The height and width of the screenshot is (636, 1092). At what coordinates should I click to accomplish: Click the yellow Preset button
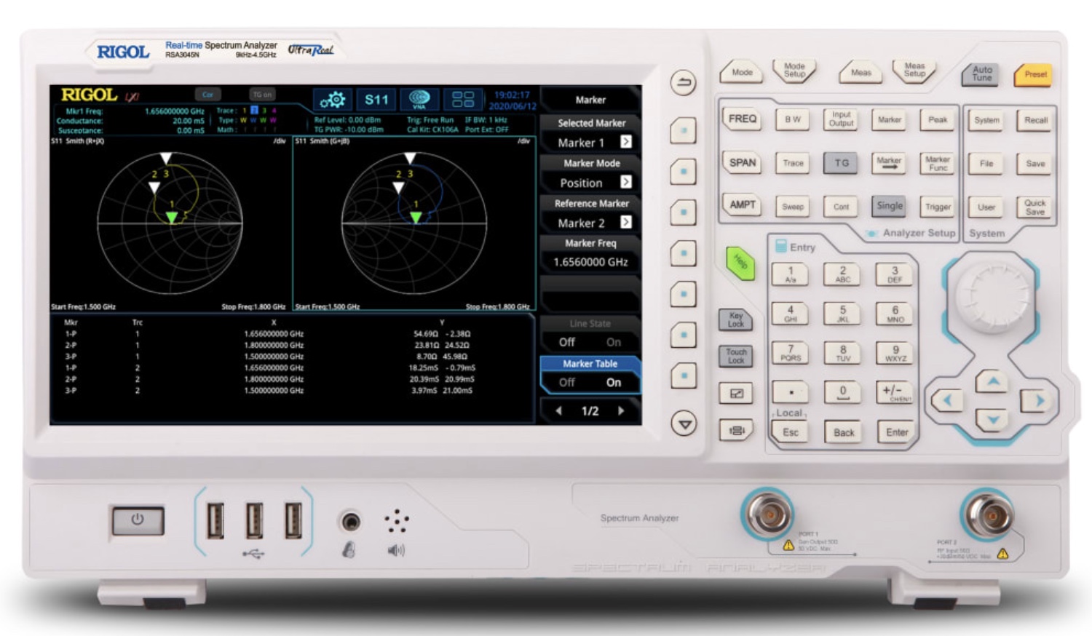(x=1034, y=74)
